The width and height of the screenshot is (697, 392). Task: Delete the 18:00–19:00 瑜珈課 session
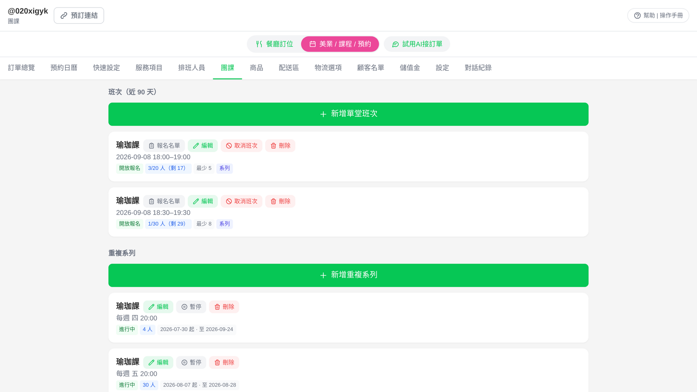tap(280, 146)
